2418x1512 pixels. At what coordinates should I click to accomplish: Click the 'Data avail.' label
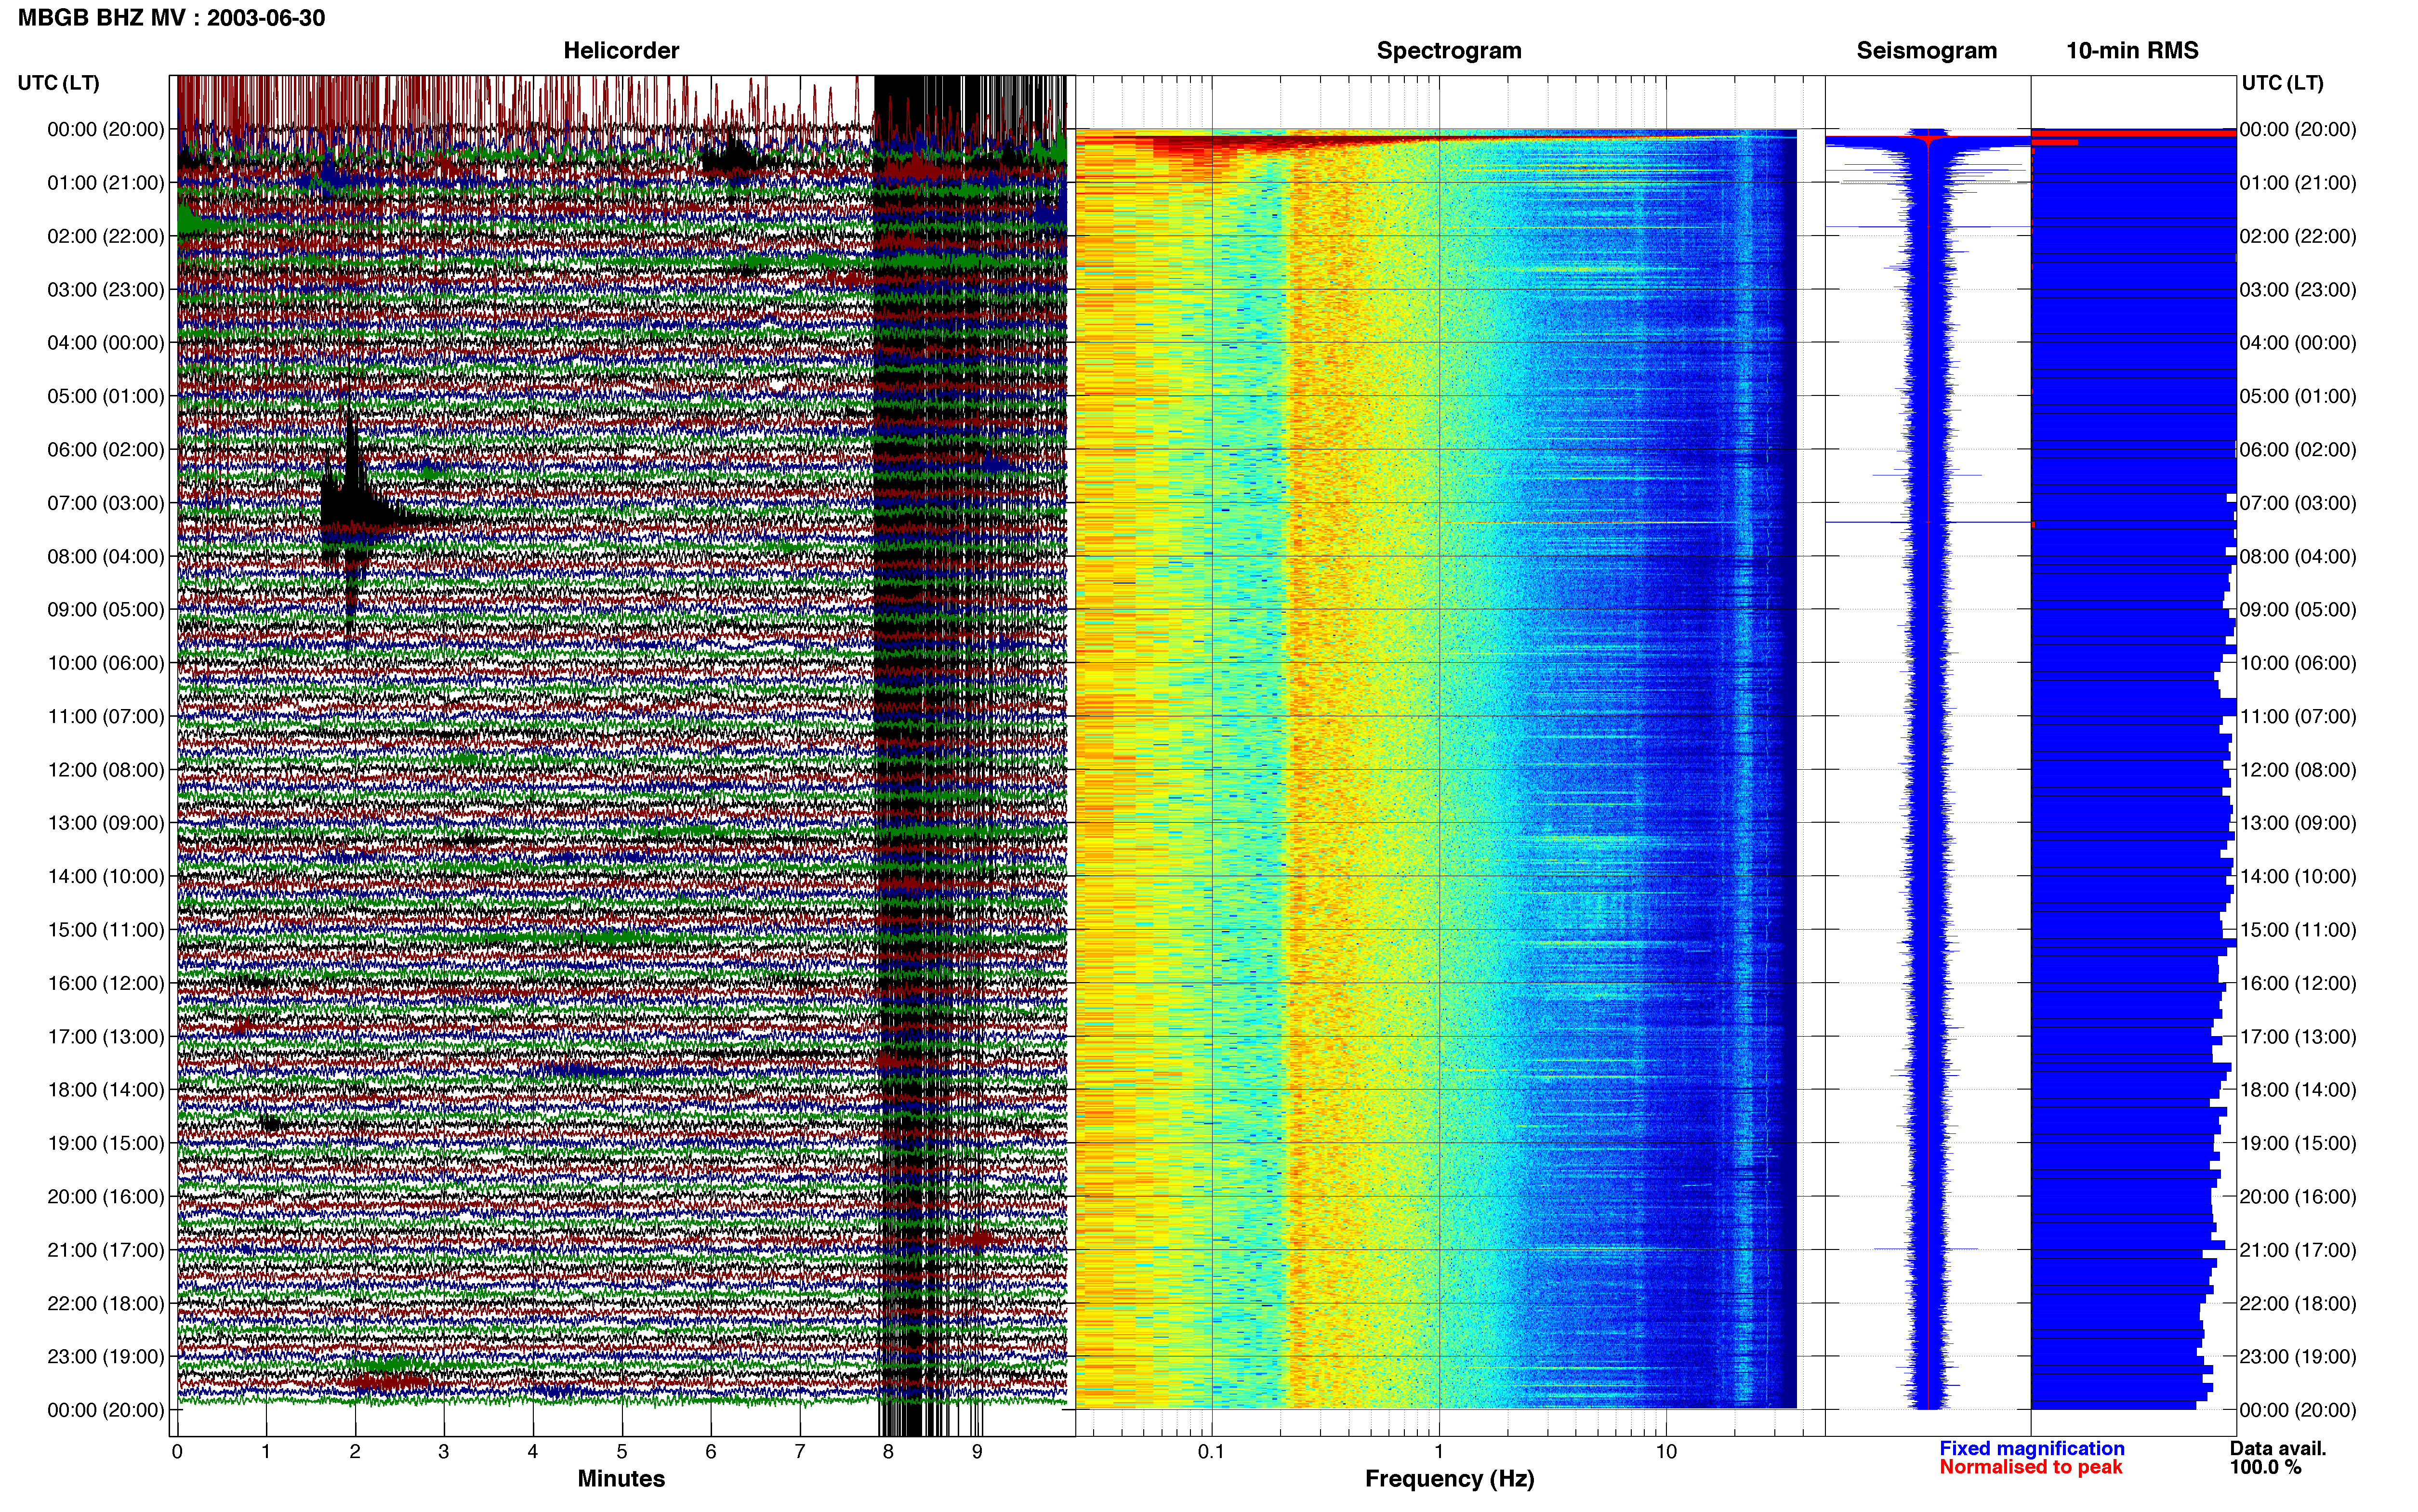click(x=2278, y=1448)
